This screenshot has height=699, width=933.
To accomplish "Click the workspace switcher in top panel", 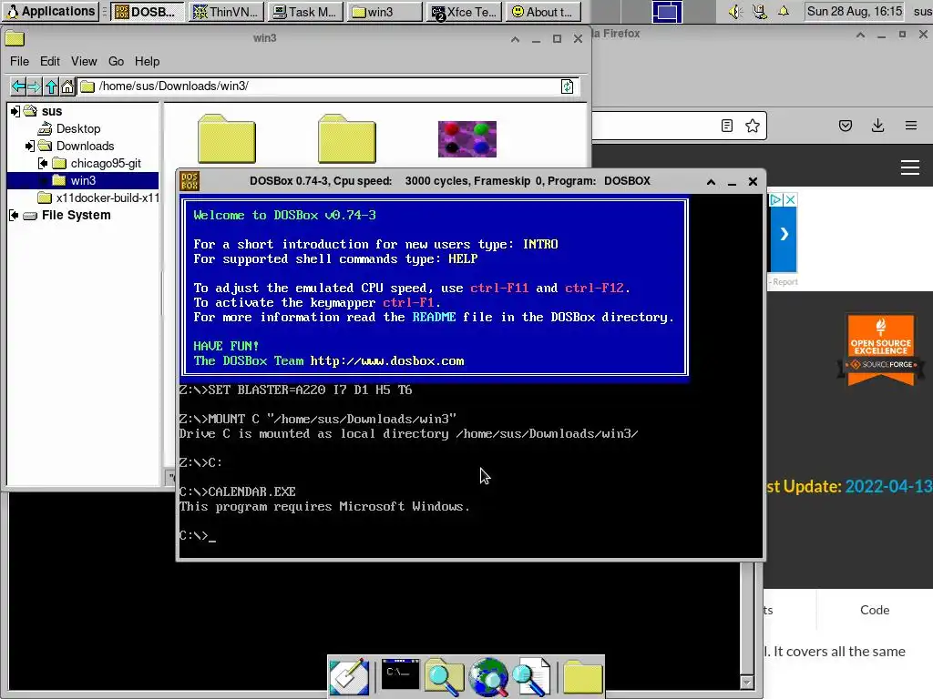I will [x=667, y=12].
